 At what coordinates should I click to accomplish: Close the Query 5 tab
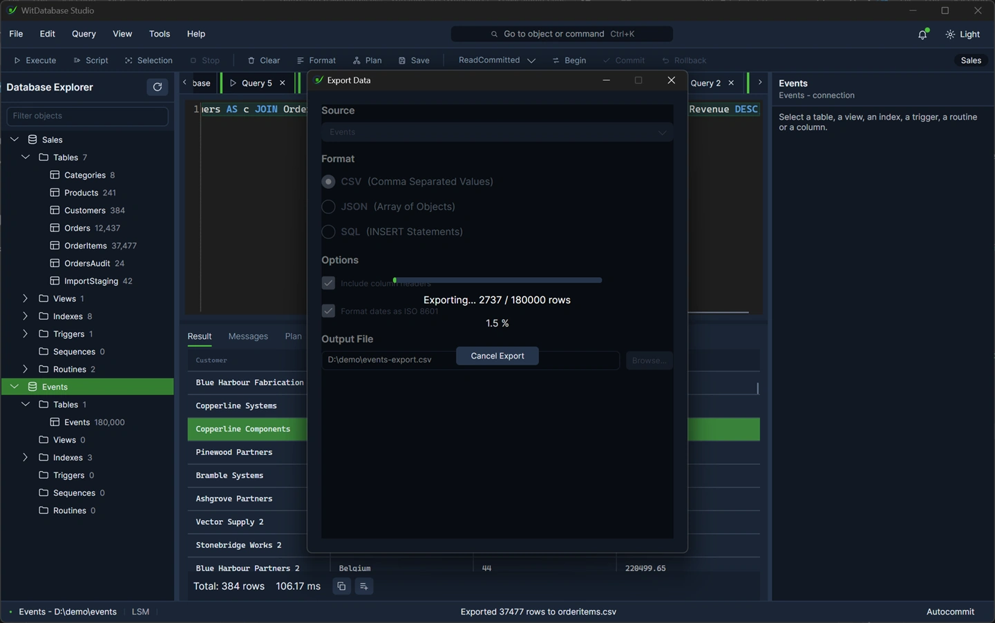tap(283, 83)
